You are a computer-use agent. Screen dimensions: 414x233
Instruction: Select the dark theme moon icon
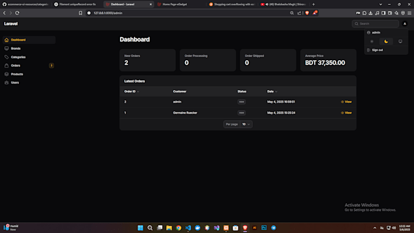click(386, 41)
